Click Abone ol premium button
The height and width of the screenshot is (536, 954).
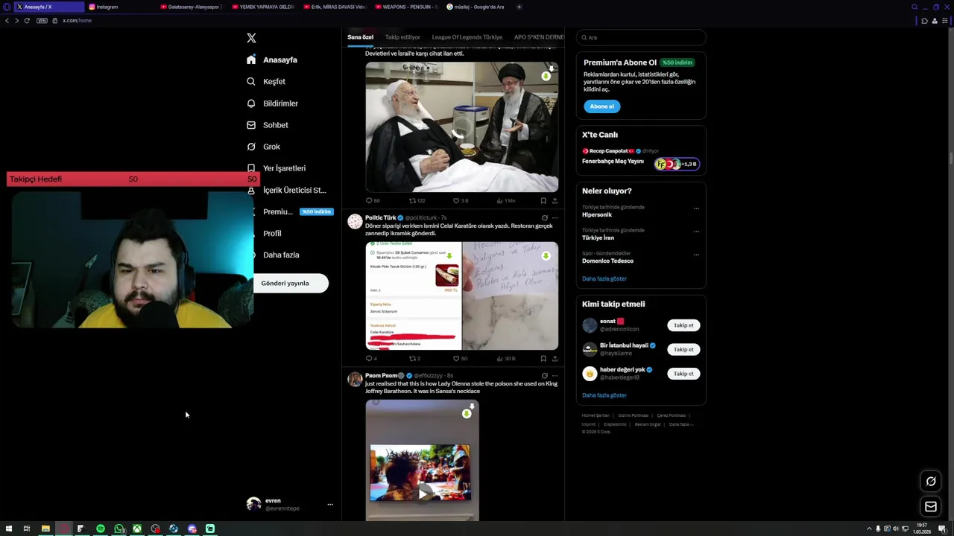click(x=602, y=106)
